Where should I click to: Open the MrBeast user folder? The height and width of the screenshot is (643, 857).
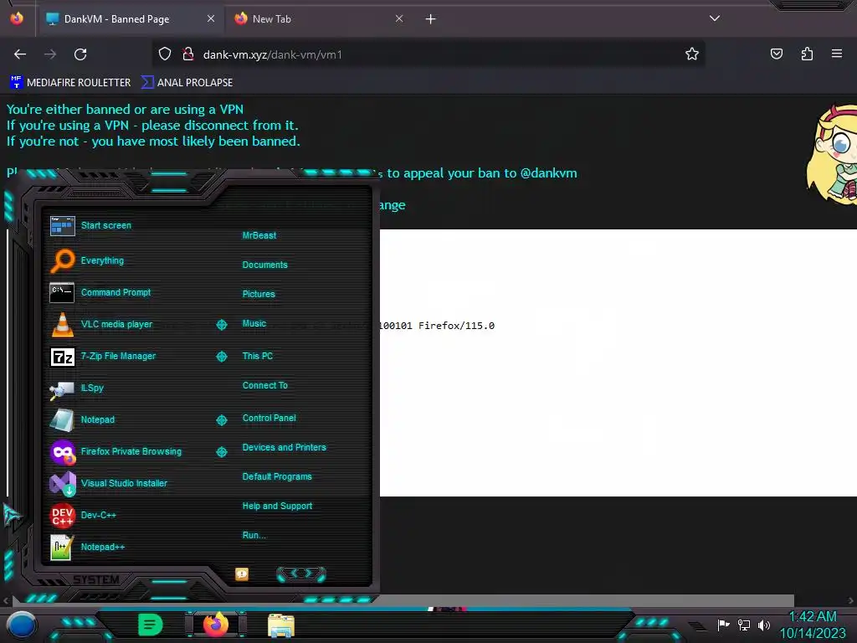pyautogui.click(x=259, y=235)
